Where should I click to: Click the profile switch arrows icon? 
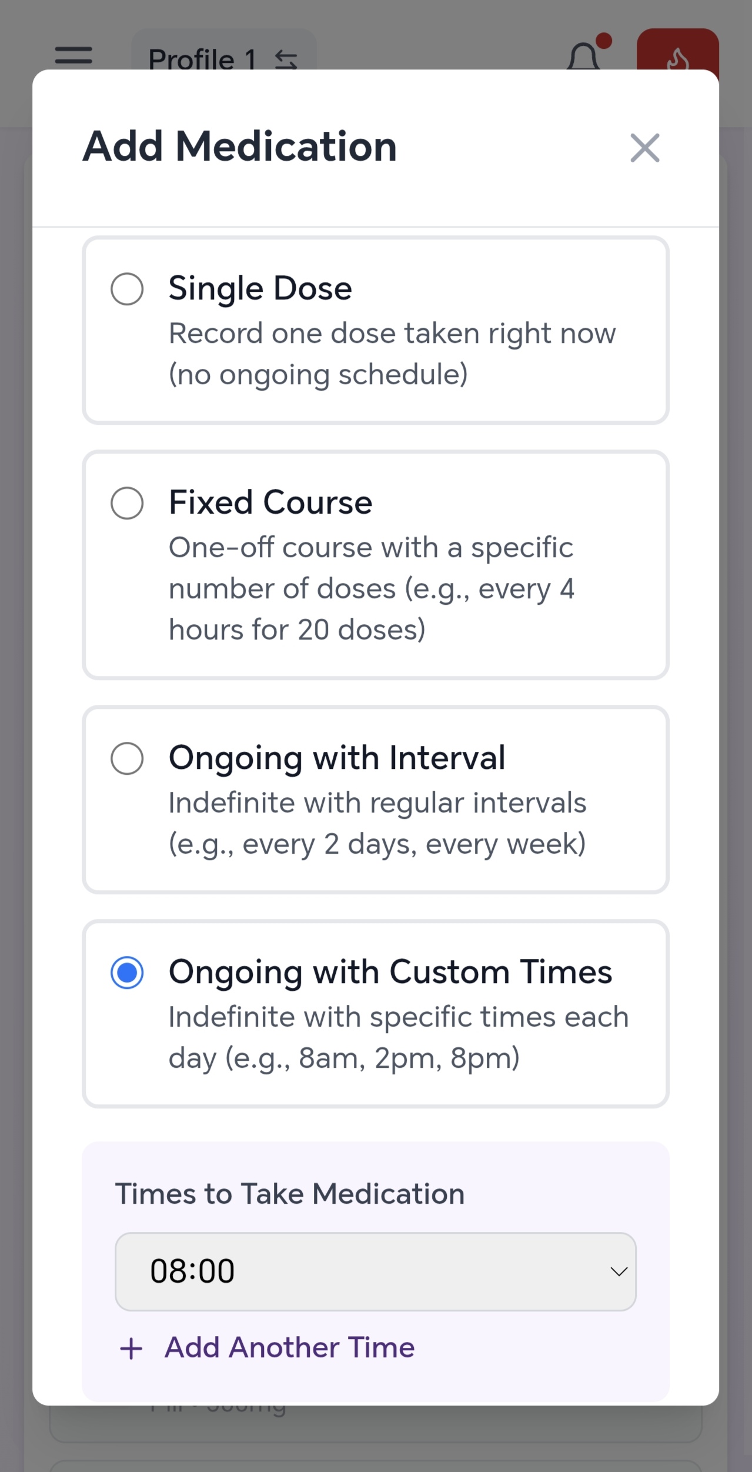[x=286, y=59]
